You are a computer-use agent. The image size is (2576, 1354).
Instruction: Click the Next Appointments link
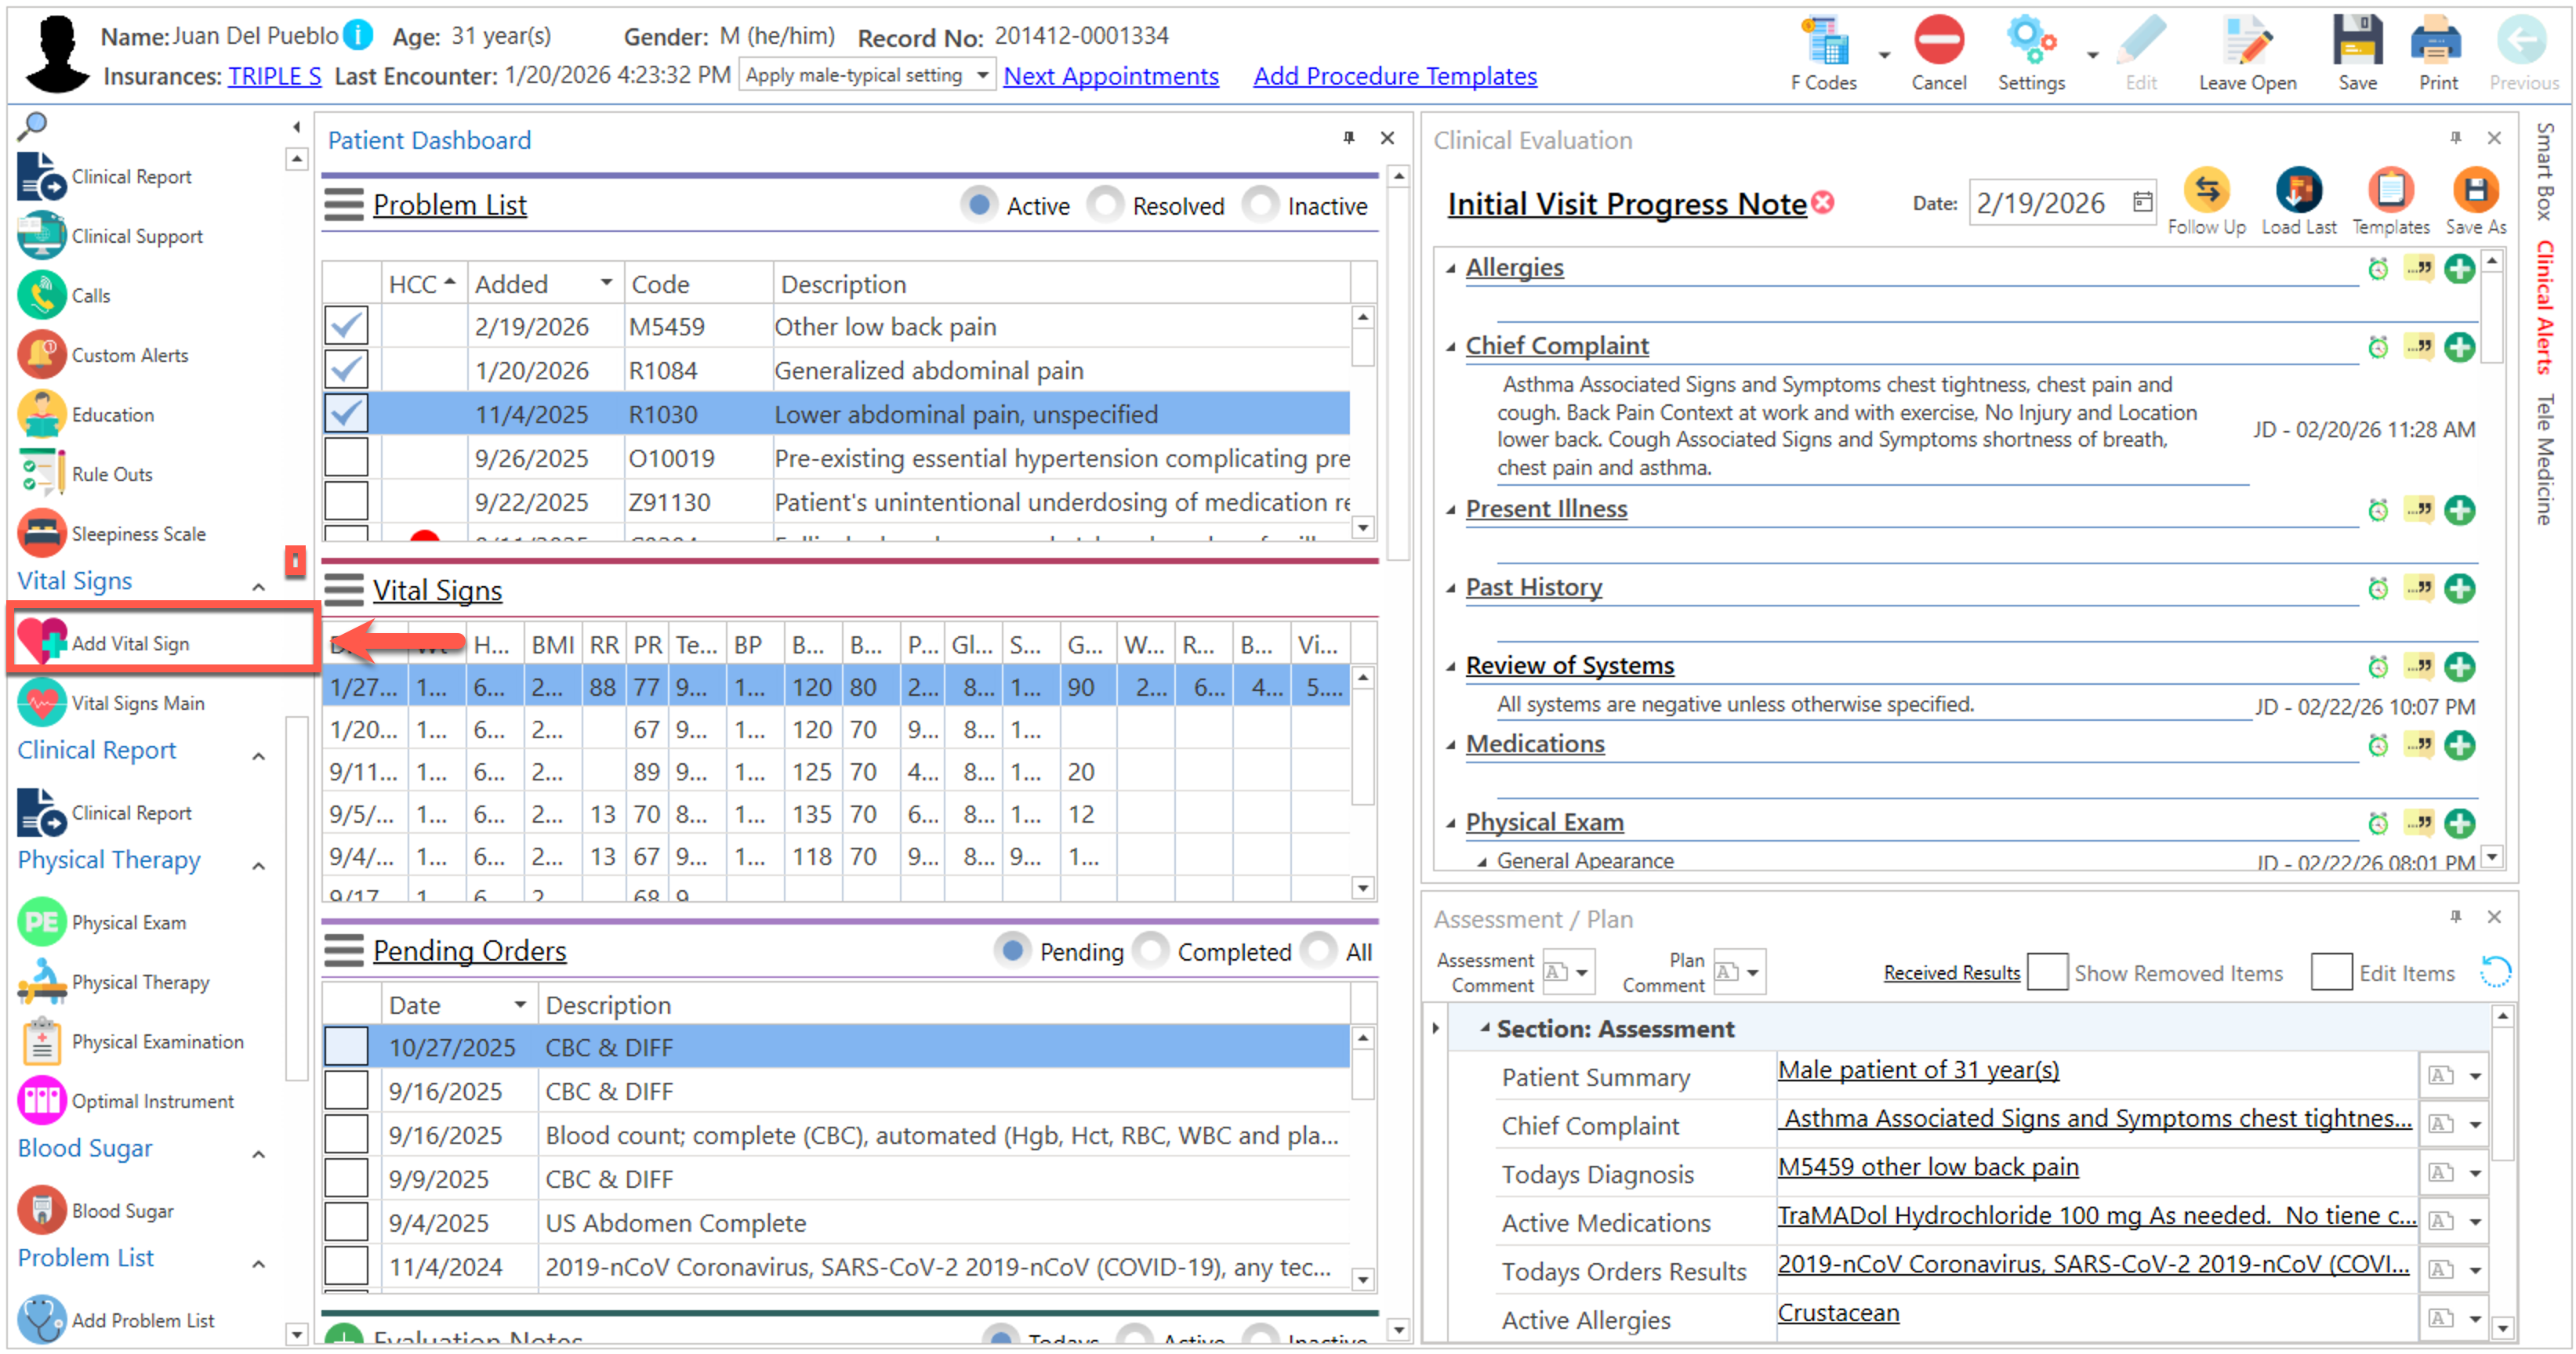point(1110,76)
